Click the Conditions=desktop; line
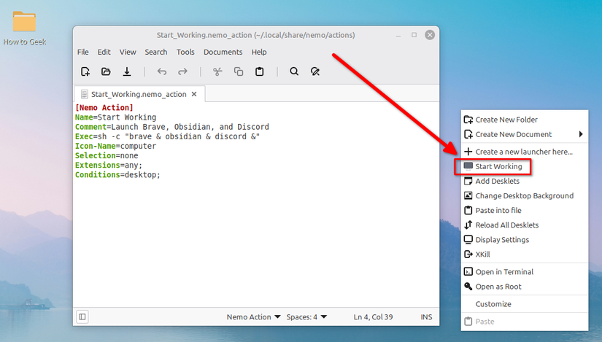602x342 pixels. tap(117, 175)
